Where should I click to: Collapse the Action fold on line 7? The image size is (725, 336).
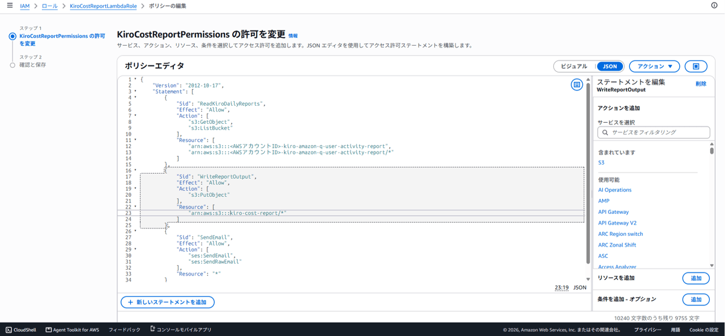point(135,116)
